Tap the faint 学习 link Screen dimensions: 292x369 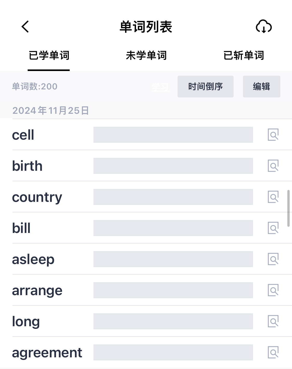coord(160,87)
